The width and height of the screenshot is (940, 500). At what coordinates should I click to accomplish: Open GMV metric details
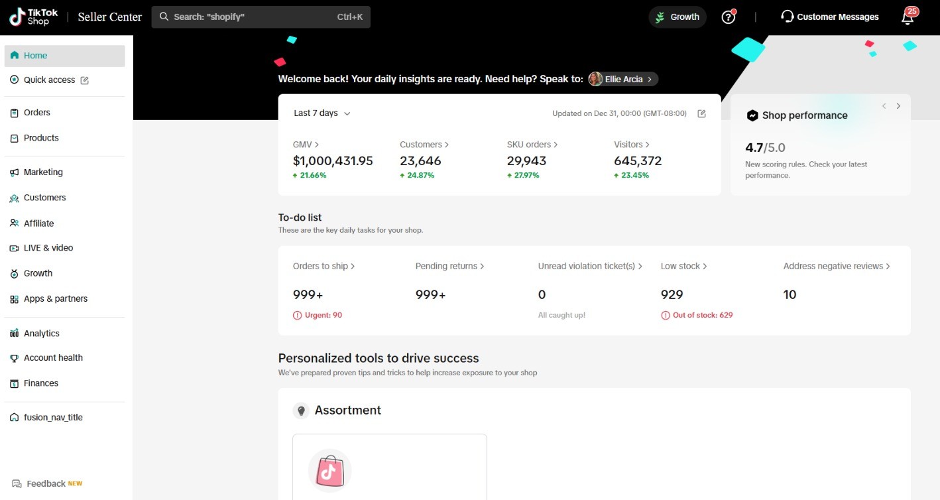click(x=306, y=145)
